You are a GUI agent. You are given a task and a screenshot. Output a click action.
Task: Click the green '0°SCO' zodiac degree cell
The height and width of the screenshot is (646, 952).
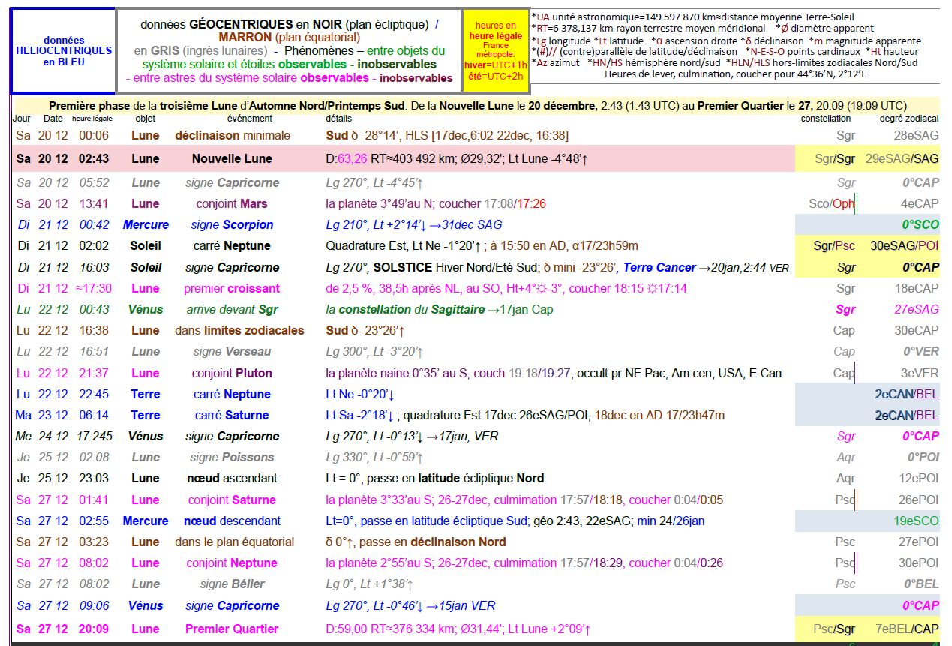pyautogui.click(x=920, y=224)
